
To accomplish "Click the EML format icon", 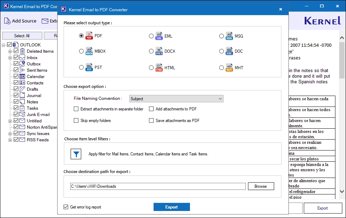I will (x=159, y=36).
